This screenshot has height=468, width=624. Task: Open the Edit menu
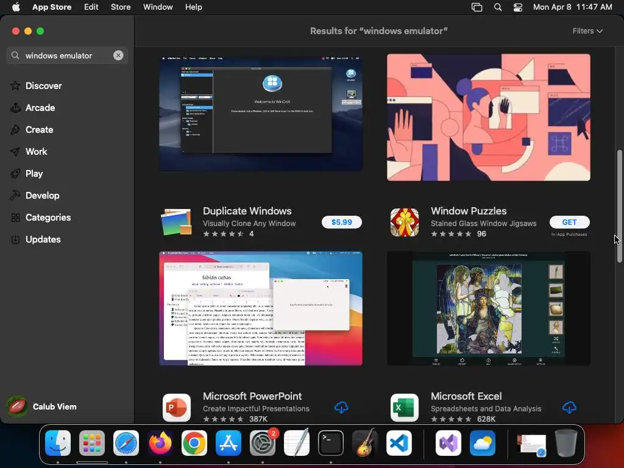[91, 7]
